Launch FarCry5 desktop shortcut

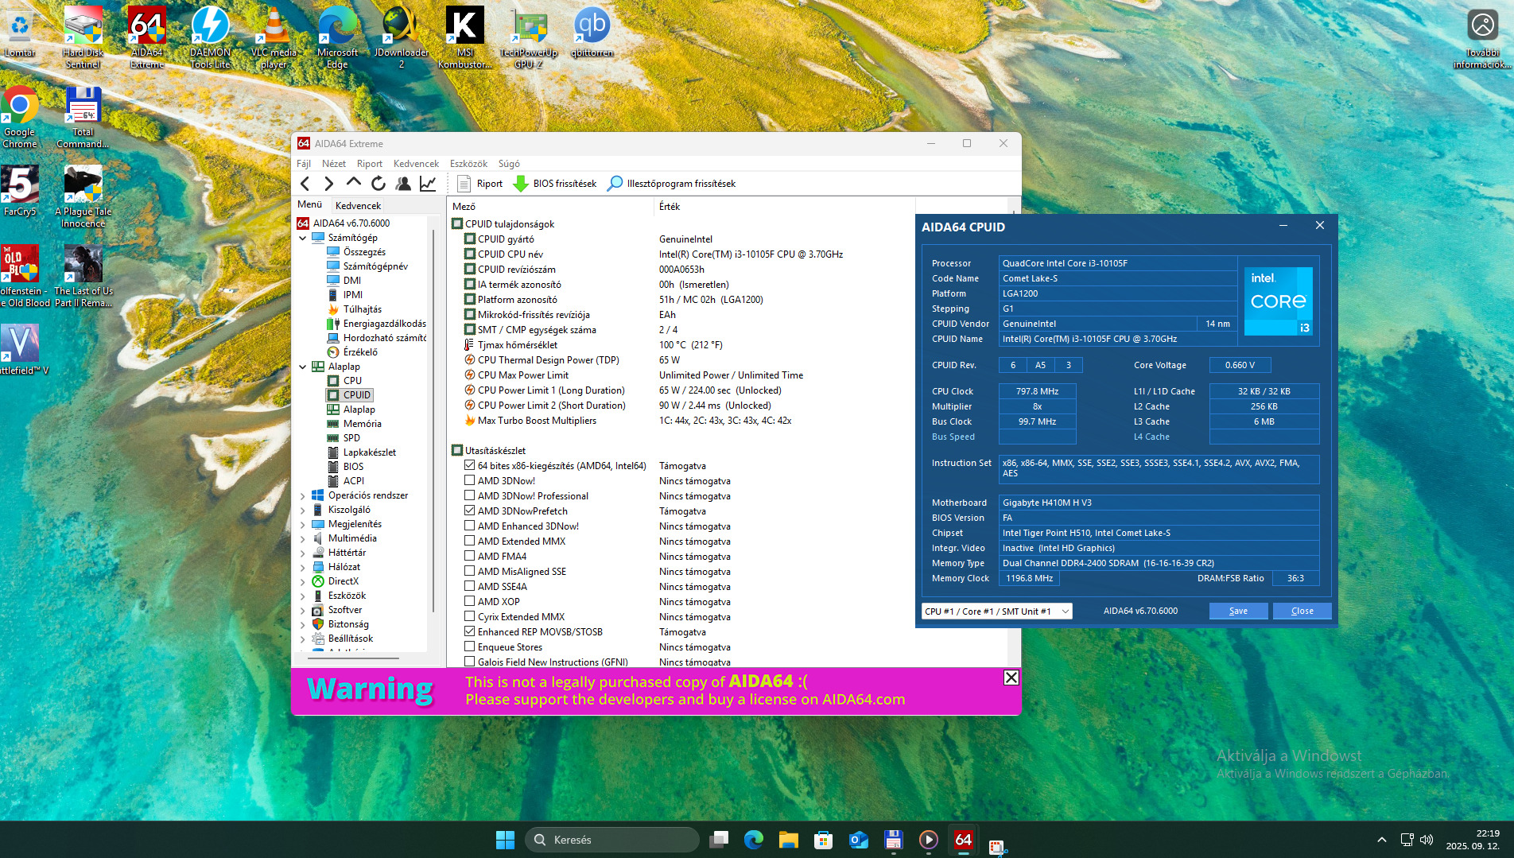tap(20, 191)
